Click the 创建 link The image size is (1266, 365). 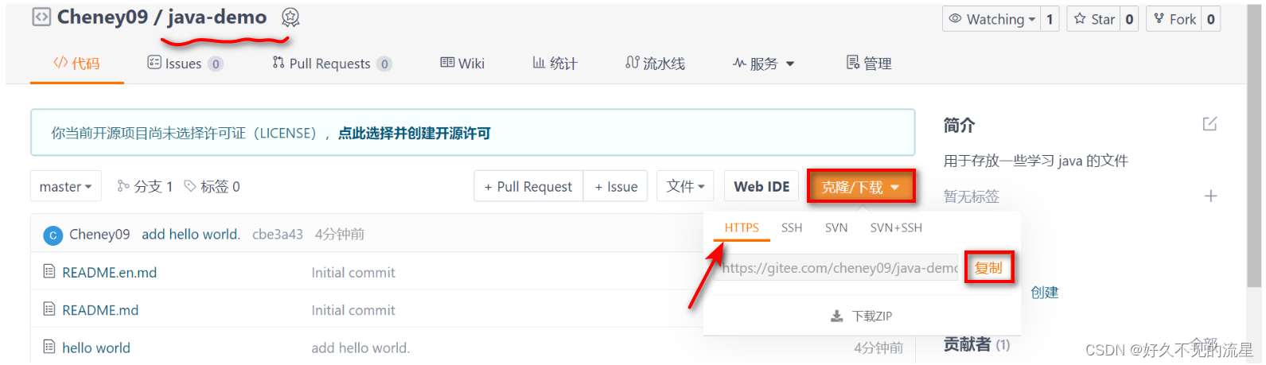click(x=1045, y=292)
